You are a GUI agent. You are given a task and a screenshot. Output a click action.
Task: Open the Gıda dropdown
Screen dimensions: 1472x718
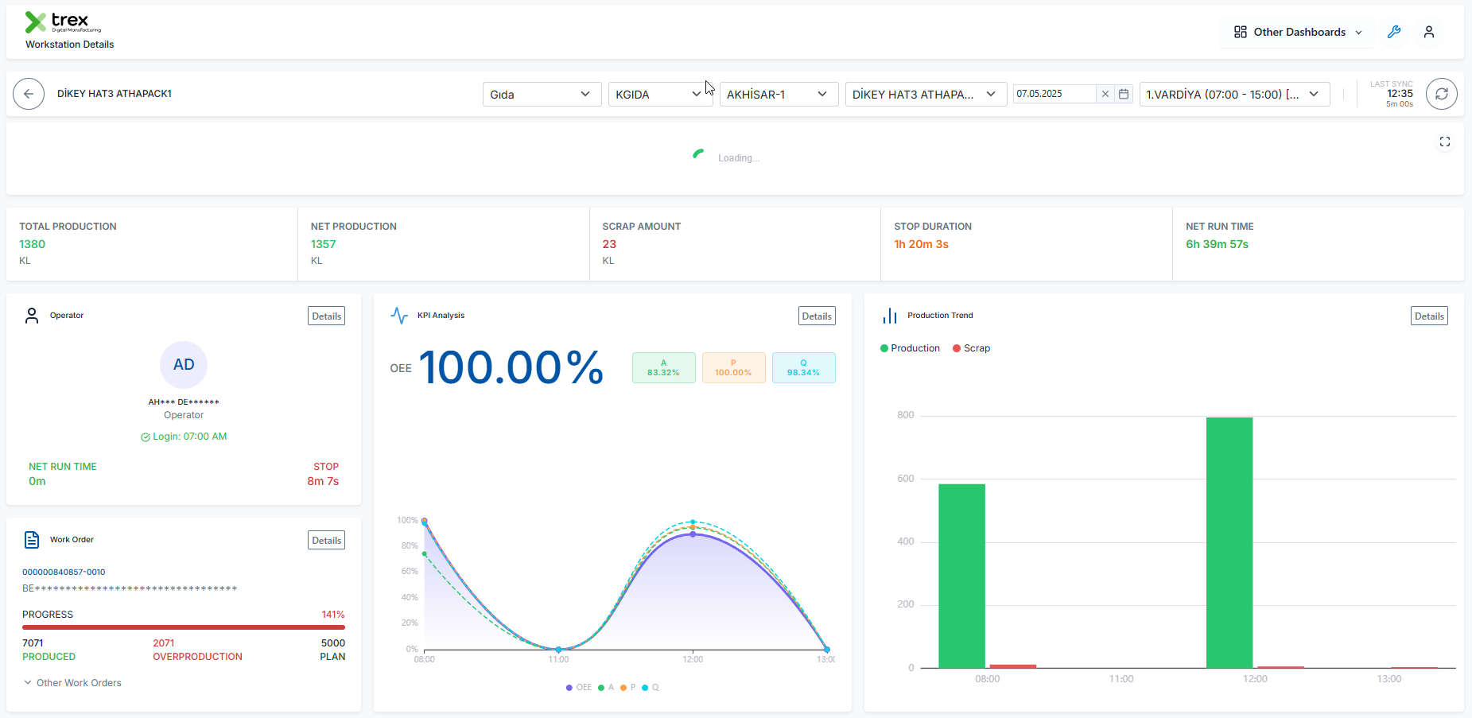tap(541, 94)
